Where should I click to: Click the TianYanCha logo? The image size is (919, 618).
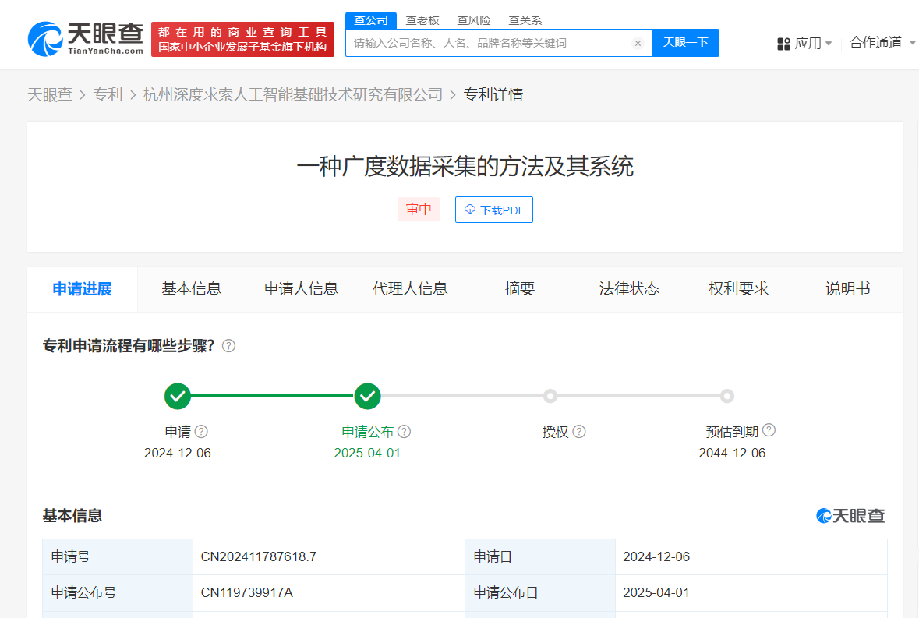(x=86, y=38)
